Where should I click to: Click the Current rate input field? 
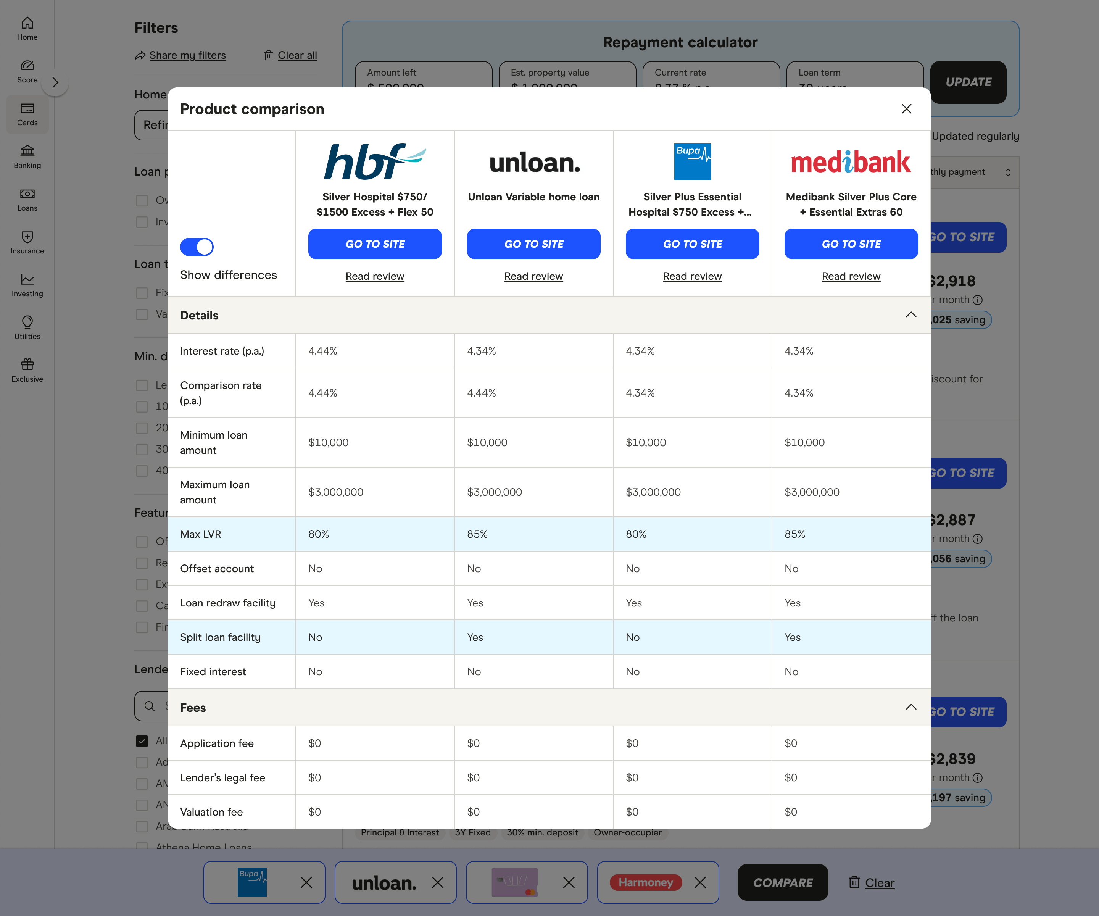711,75
